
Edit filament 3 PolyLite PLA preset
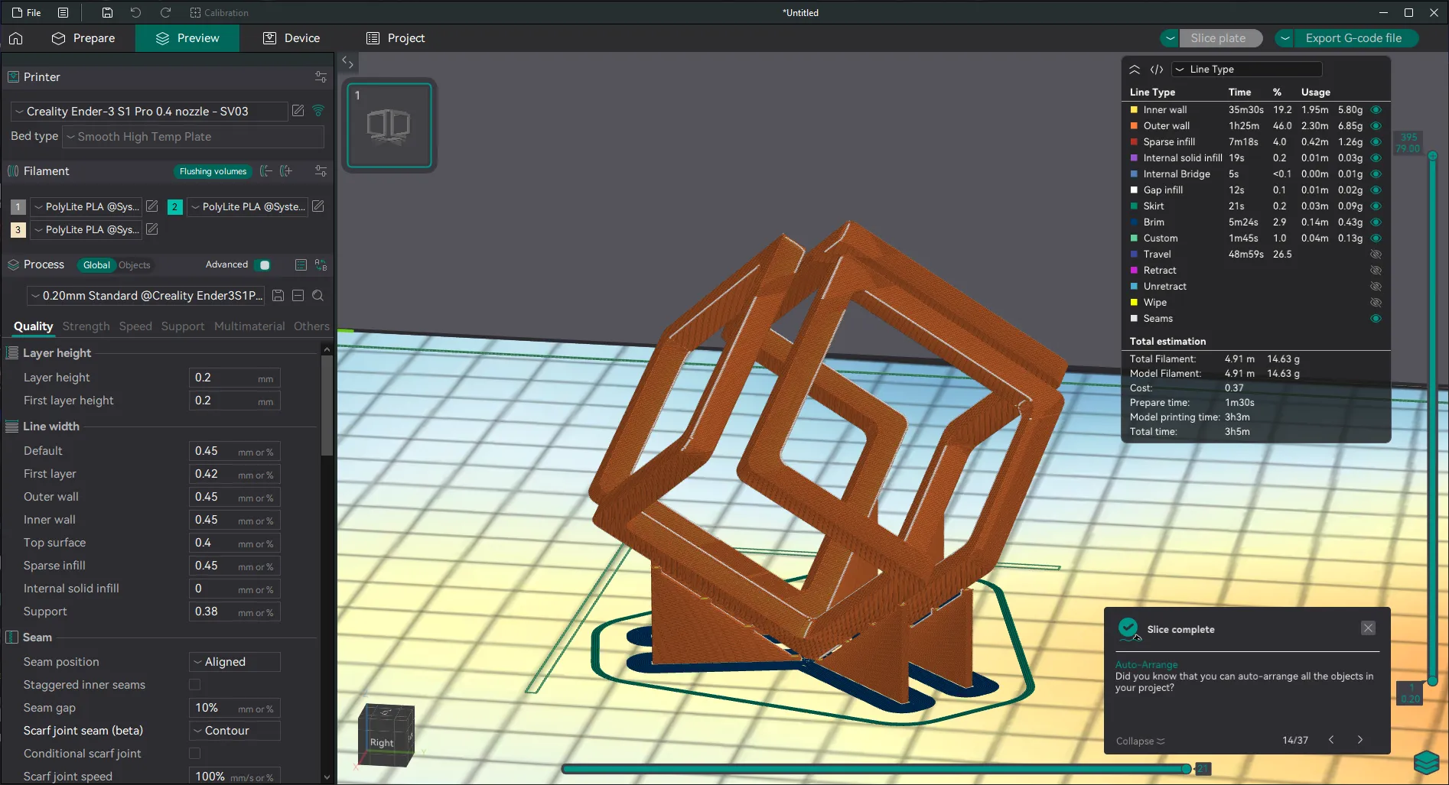click(x=152, y=229)
